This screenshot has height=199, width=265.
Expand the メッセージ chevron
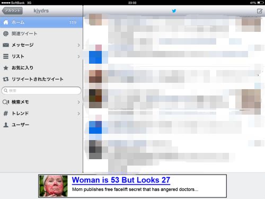[x=78, y=45]
